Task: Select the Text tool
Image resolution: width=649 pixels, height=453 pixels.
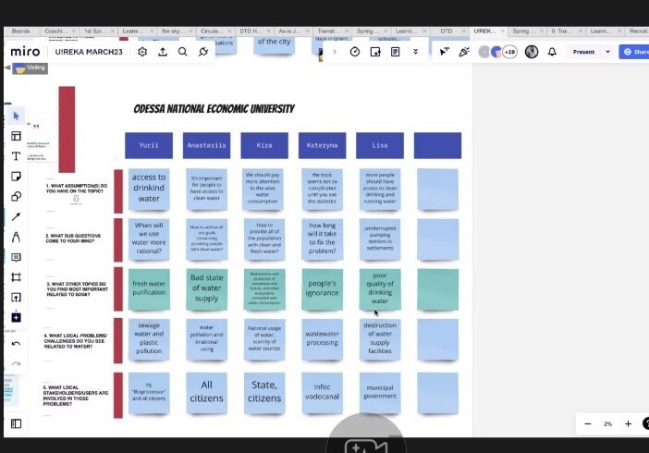Action: click(x=16, y=156)
